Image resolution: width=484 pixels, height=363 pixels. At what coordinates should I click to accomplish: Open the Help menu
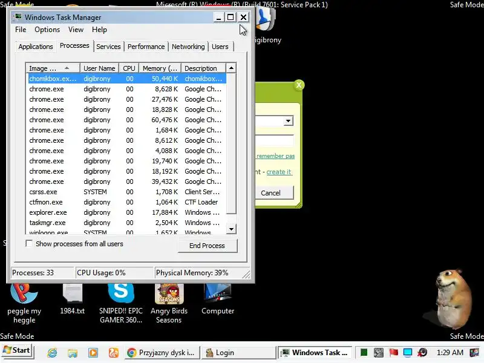click(99, 30)
